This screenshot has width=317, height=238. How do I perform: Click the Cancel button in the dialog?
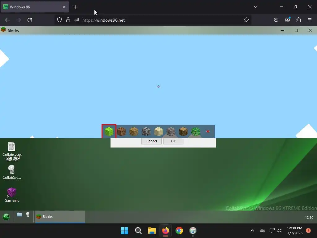click(151, 141)
